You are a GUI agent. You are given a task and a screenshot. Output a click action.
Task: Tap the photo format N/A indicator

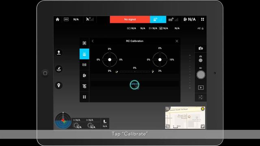[x=164, y=28]
